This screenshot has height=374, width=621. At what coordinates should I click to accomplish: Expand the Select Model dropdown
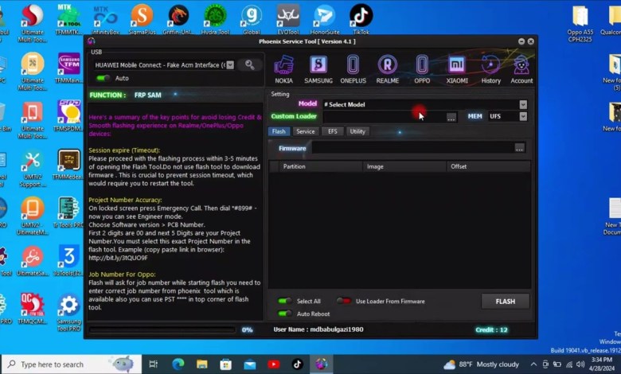522,104
